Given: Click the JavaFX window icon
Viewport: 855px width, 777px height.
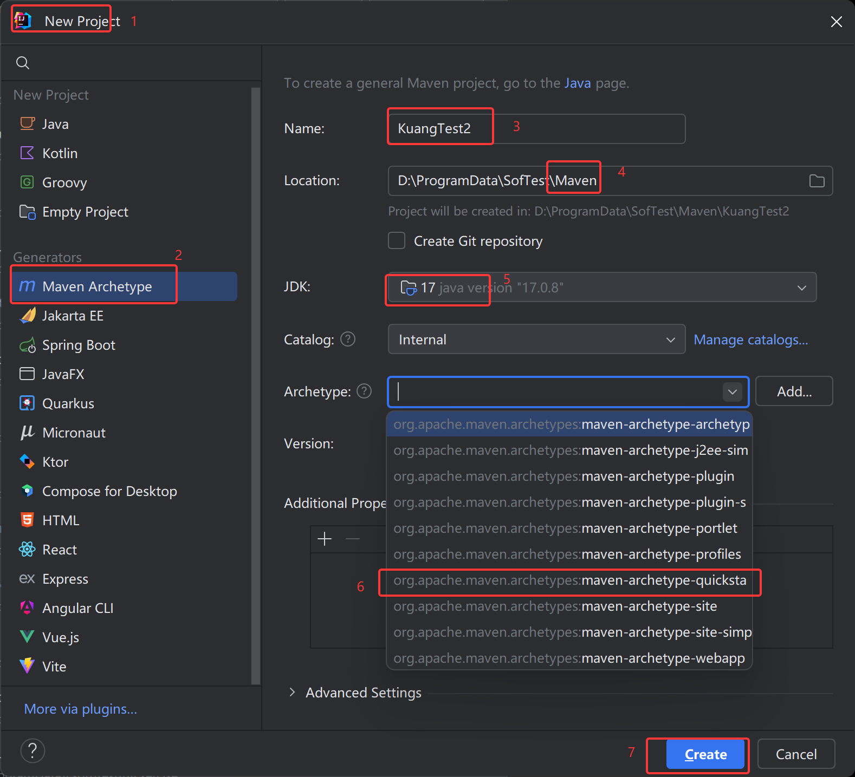Looking at the screenshot, I should (27, 374).
